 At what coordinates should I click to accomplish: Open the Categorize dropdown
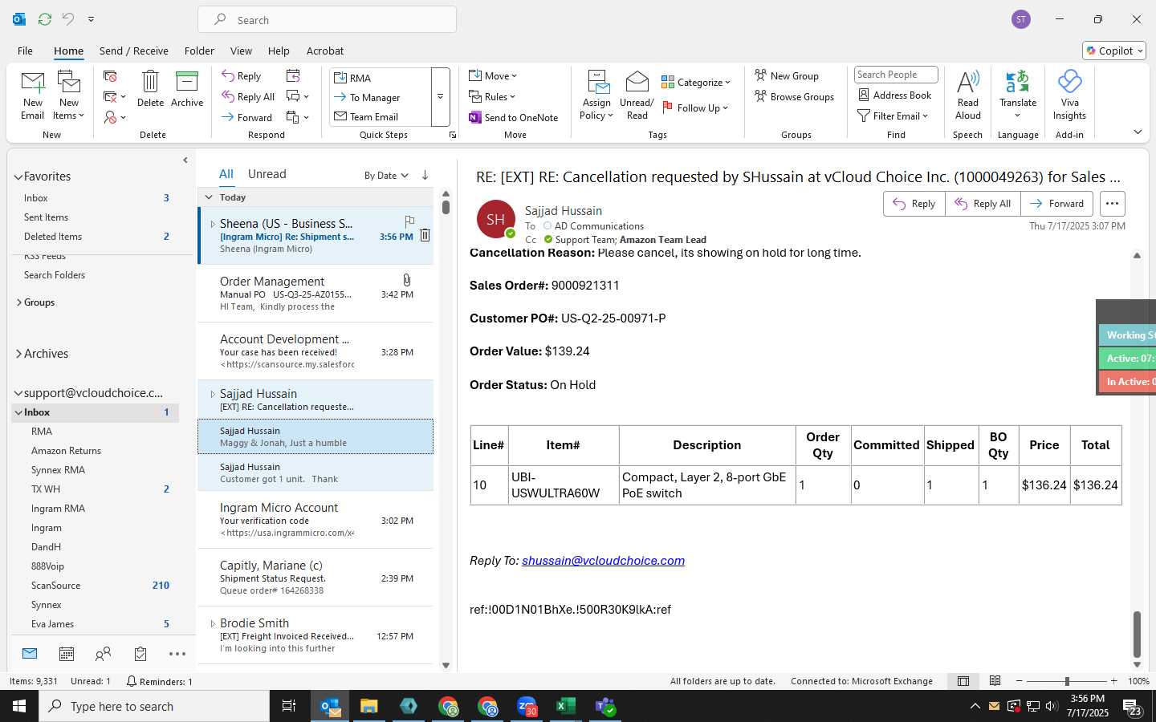click(696, 82)
